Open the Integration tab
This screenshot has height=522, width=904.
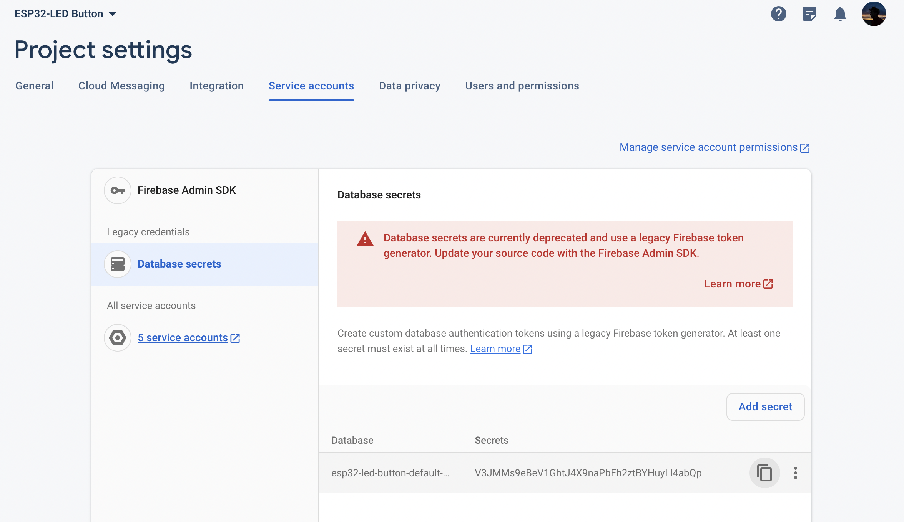point(216,86)
